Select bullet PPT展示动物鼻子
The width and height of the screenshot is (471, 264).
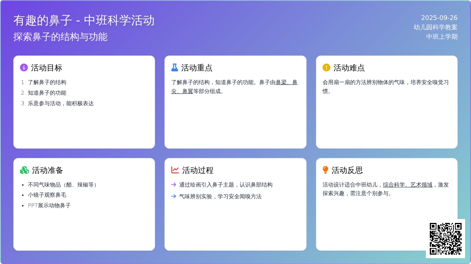(x=49, y=205)
